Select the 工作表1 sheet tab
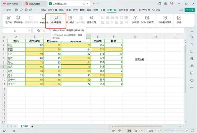The width and height of the screenshot is (197, 133). [x=25, y=126]
